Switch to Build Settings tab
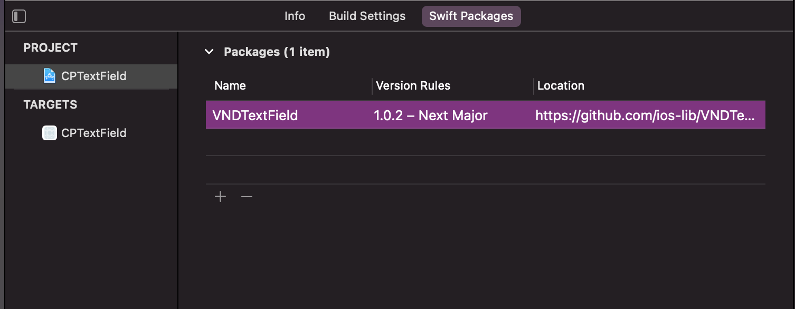 tap(366, 16)
